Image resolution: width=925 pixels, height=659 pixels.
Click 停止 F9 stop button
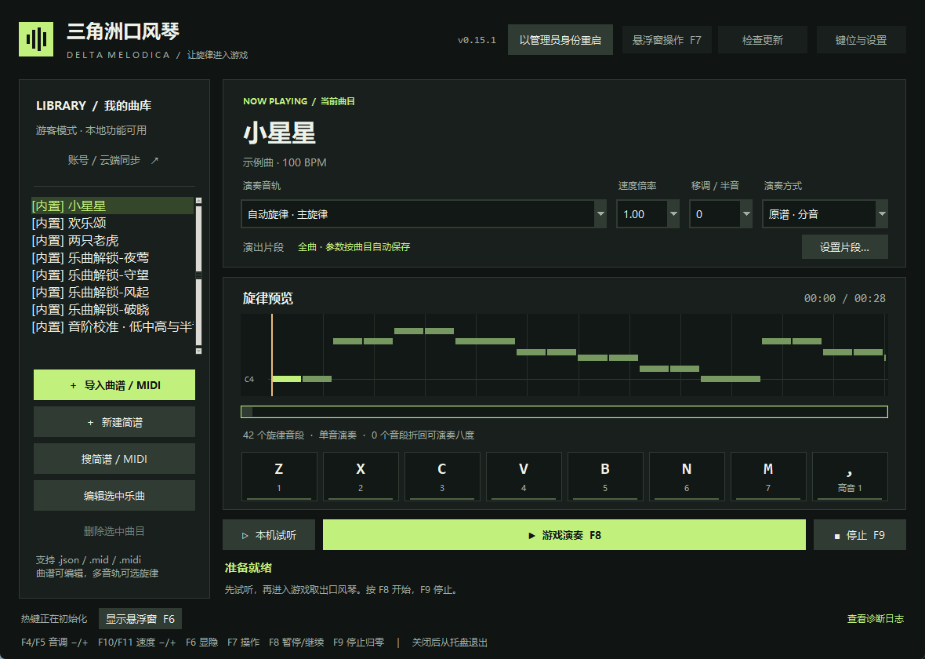tap(859, 535)
